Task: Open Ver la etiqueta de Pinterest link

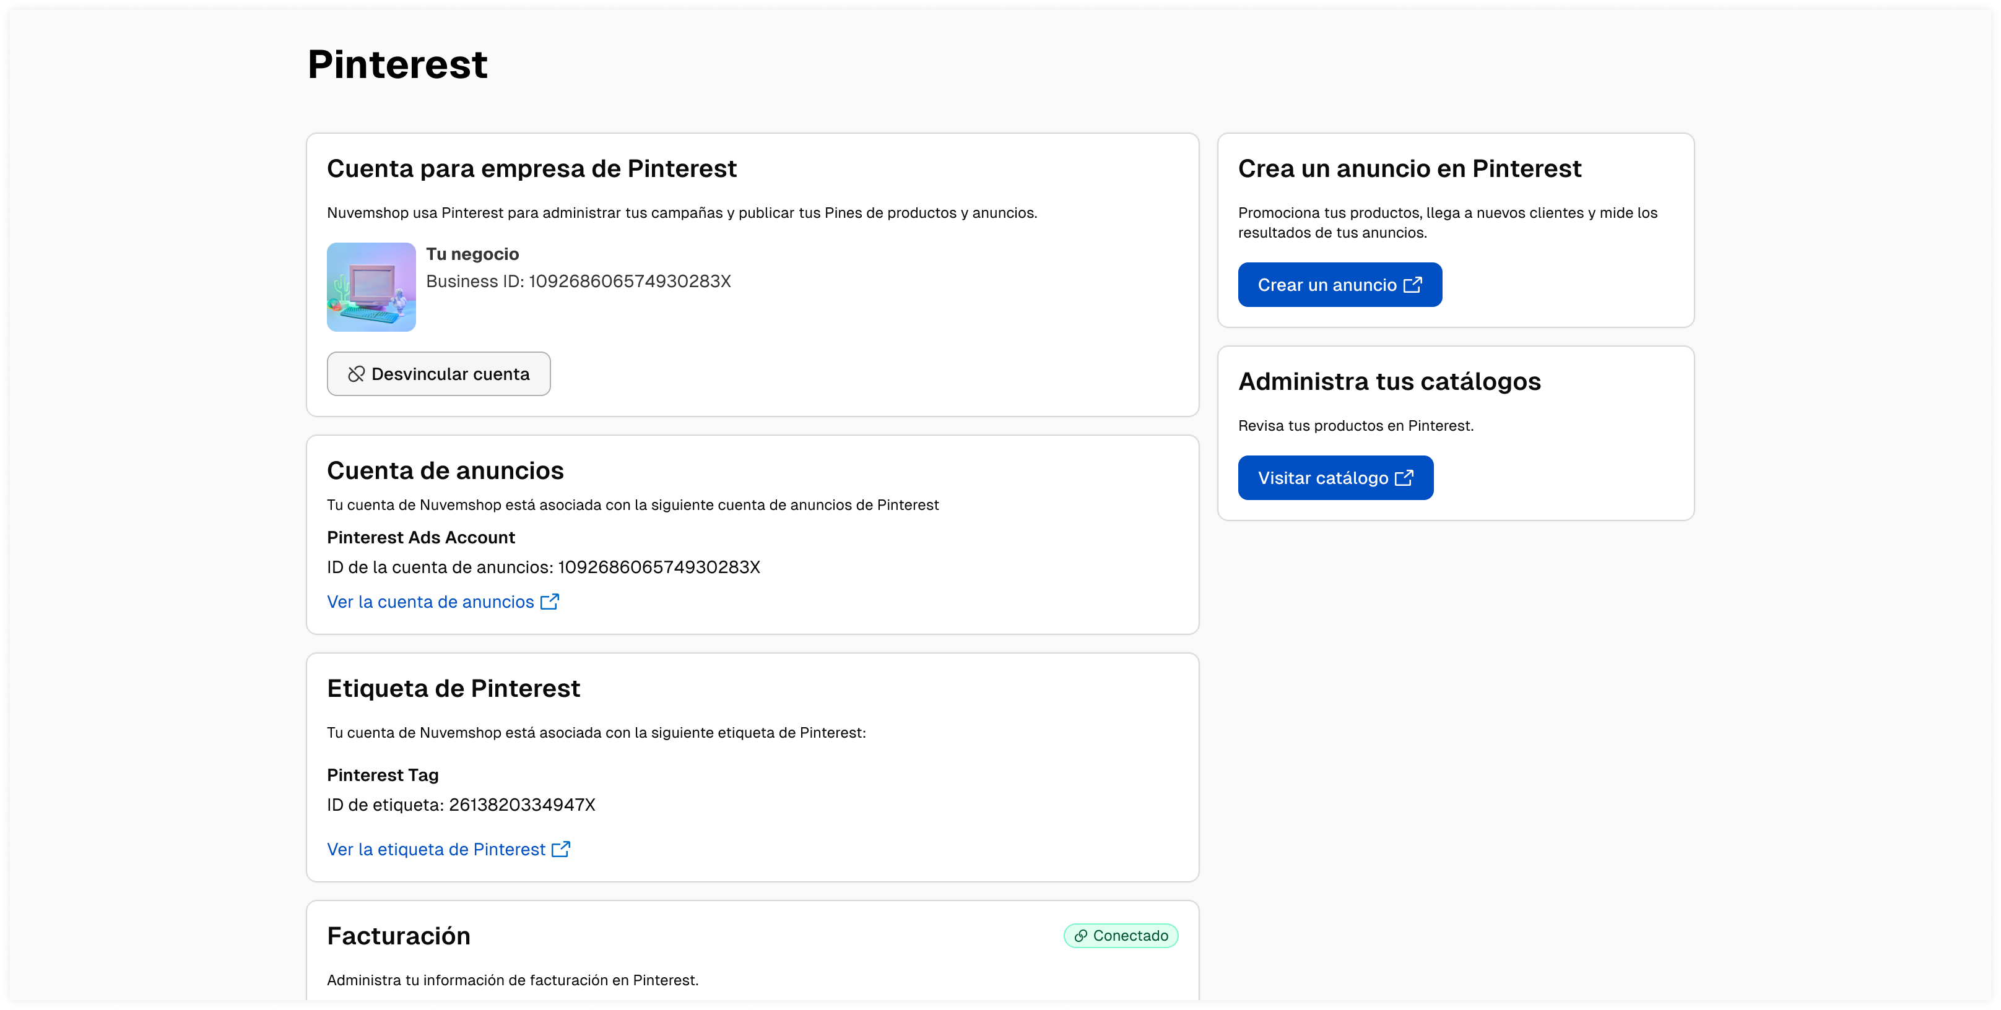Action: point(448,849)
